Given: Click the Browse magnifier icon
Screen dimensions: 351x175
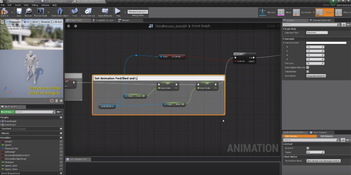Looking at the screenshot, I should (x=28, y=11).
